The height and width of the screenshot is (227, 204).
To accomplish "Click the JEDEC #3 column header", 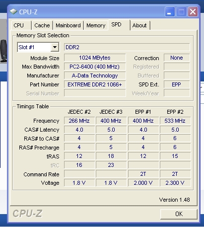I will pos(111,112).
